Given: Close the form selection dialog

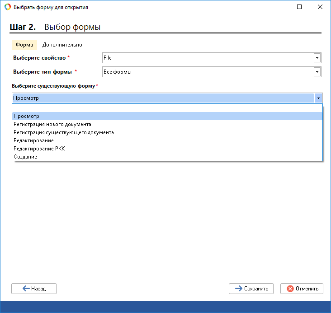Looking at the screenshot, I should (320, 7).
